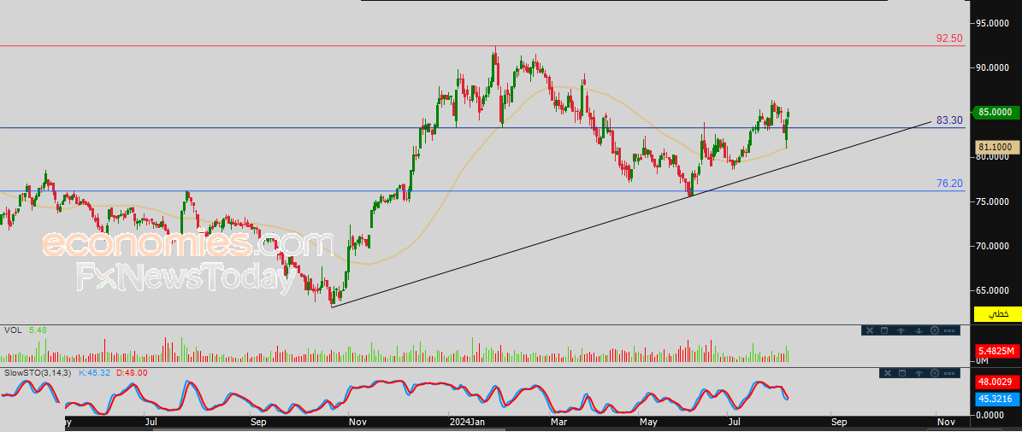Click the blue 45.3216 stochastic tag
This screenshot has height=432, width=1022.
tap(996, 399)
